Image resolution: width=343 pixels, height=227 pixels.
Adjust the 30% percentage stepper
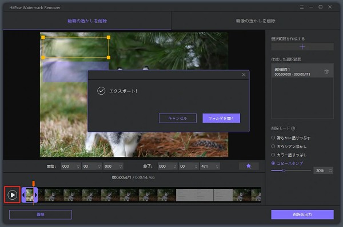tap(330, 171)
